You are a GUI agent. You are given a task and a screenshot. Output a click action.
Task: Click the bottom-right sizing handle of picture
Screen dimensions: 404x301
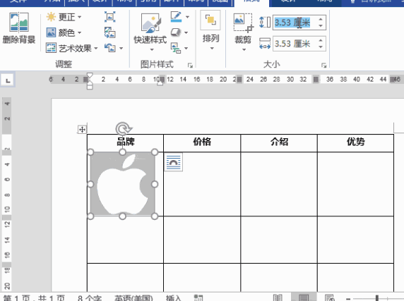(155, 216)
